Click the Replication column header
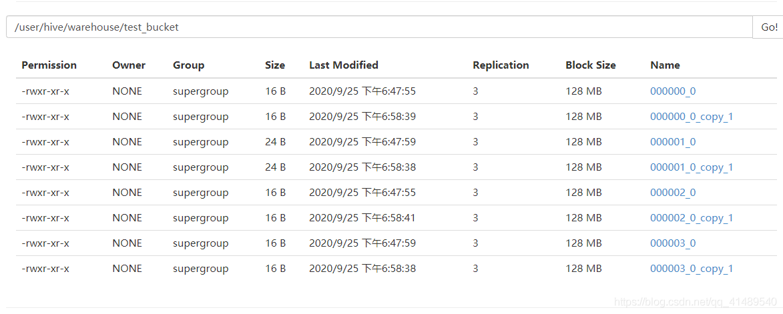Screen dimensions: 783x314 click(501, 65)
